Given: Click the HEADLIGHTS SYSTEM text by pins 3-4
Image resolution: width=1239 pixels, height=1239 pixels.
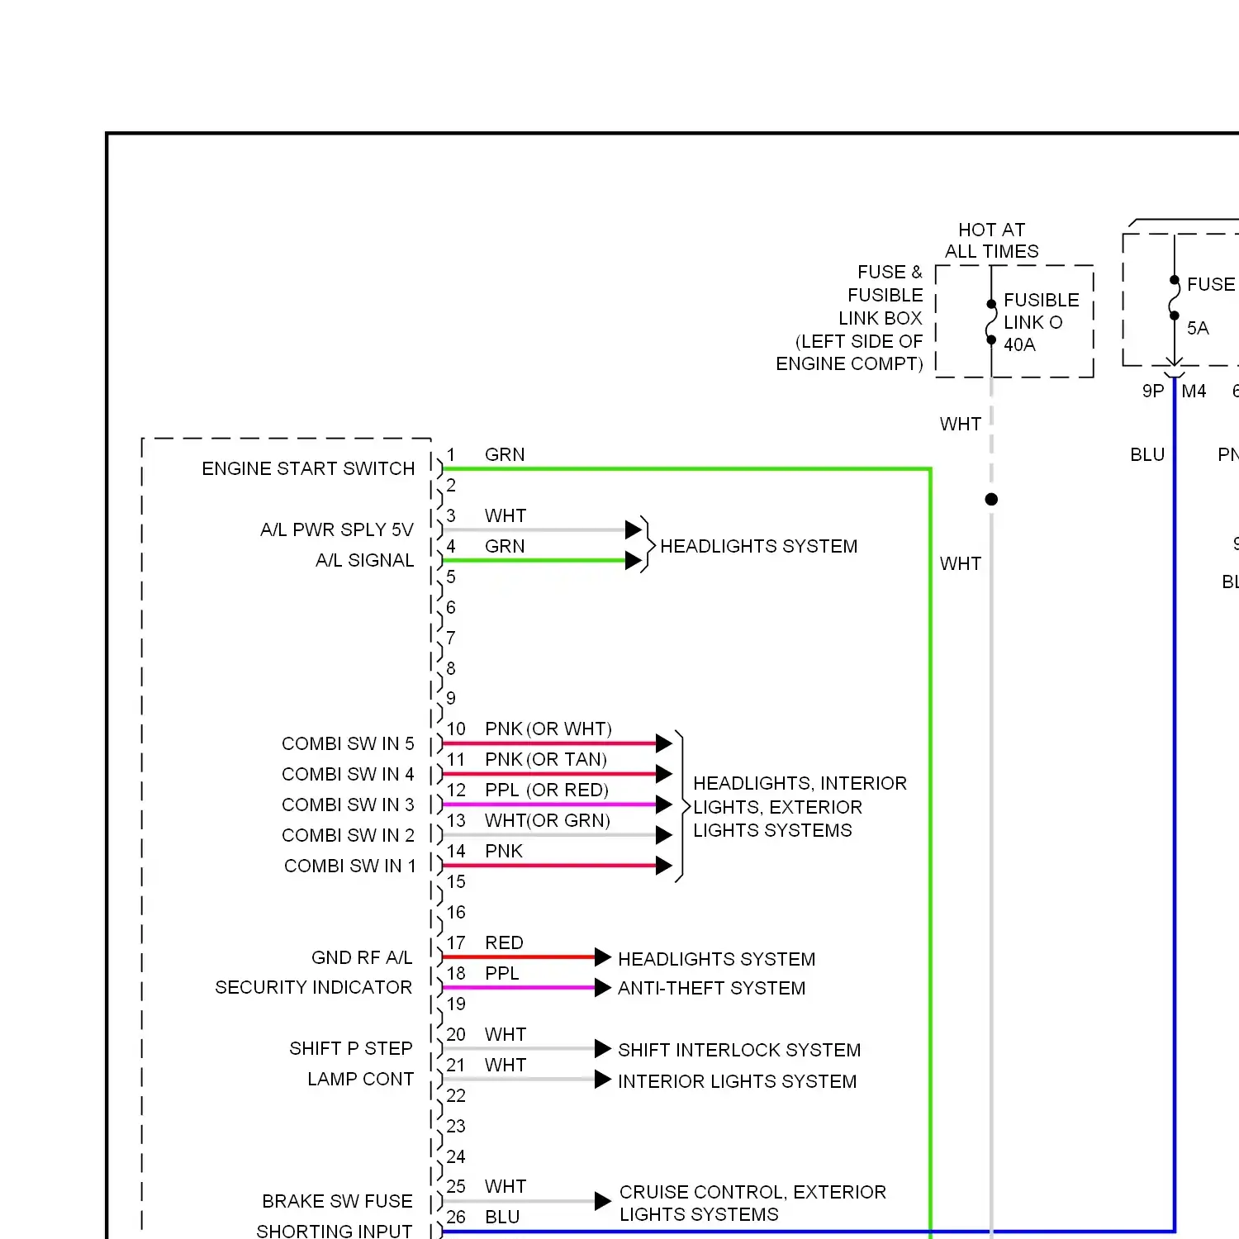Looking at the screenshot, I should click(758, 547).
